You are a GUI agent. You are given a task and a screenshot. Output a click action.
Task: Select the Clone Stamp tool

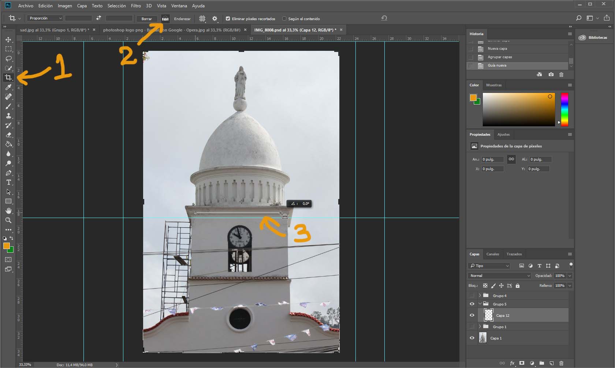8,116
